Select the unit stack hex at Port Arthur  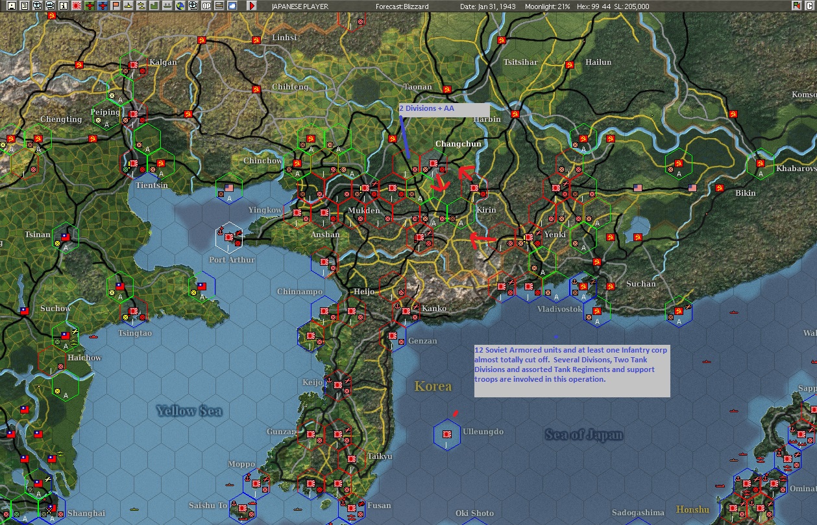pyautogui.click(x=229, y=238)
